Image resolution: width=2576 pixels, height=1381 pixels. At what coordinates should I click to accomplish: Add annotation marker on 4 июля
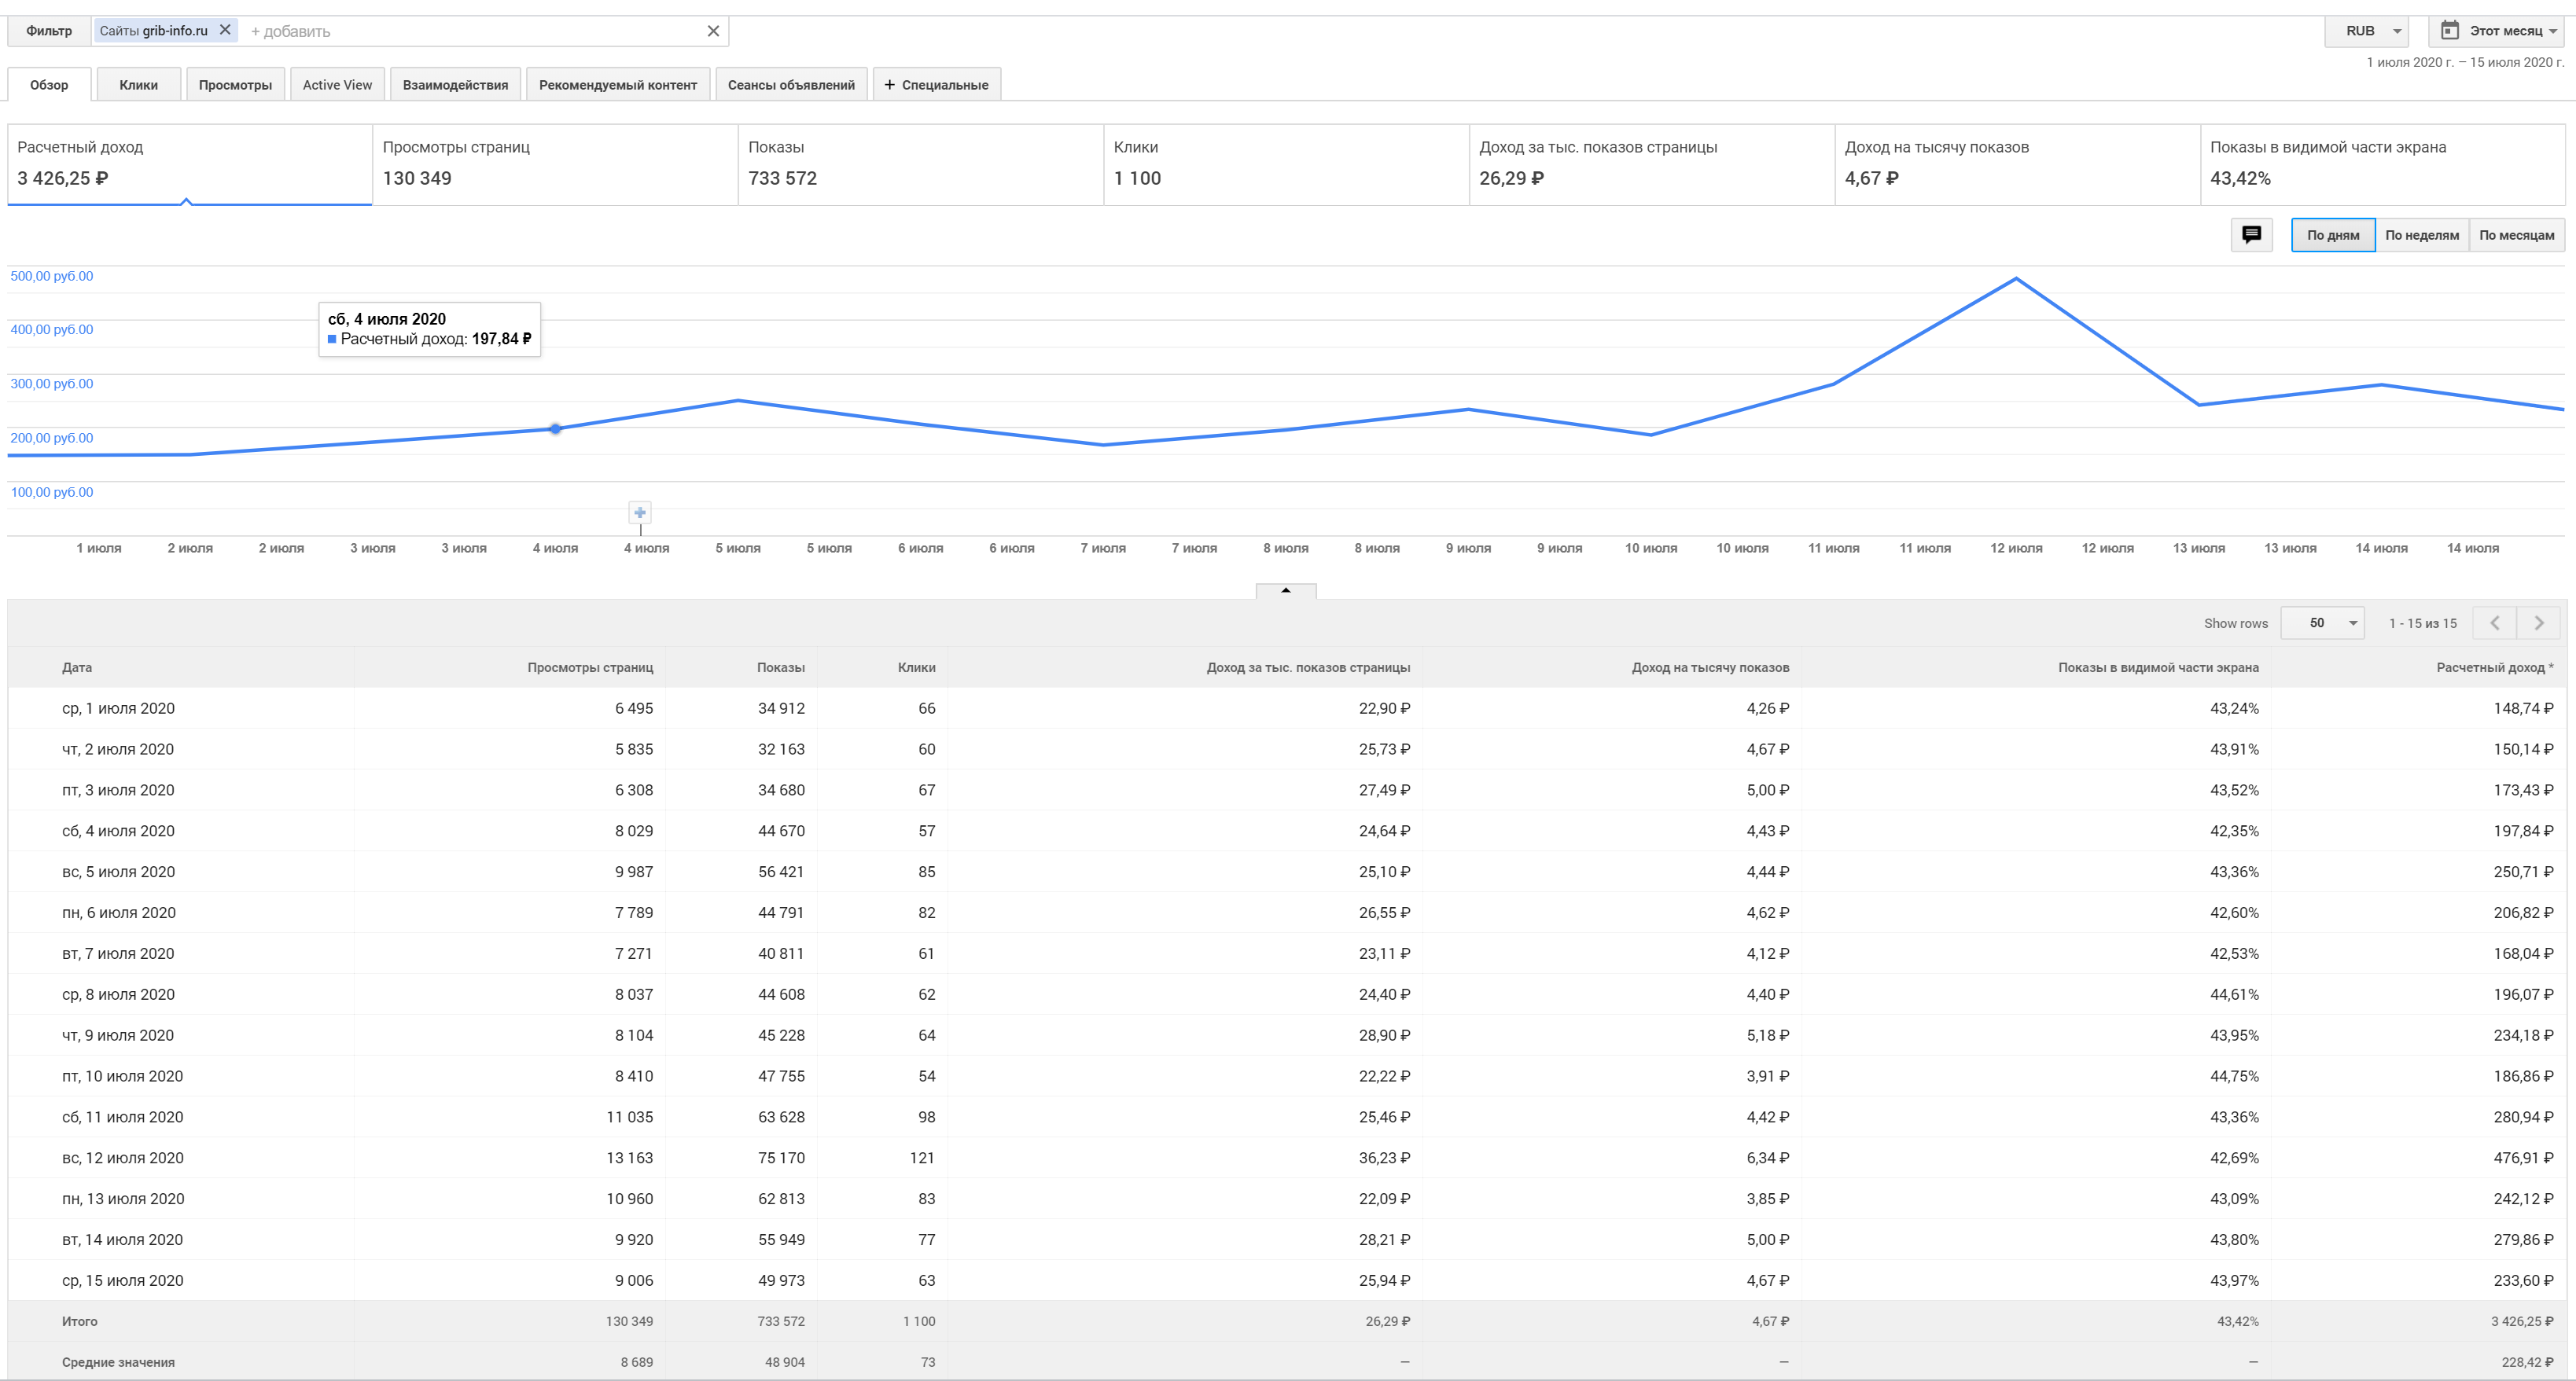click(x=640, y=512)
